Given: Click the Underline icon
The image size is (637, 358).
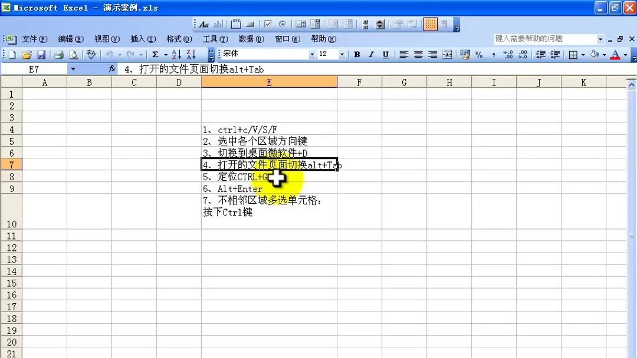Looking at the screenshot, I should click(x=385, y=54).
